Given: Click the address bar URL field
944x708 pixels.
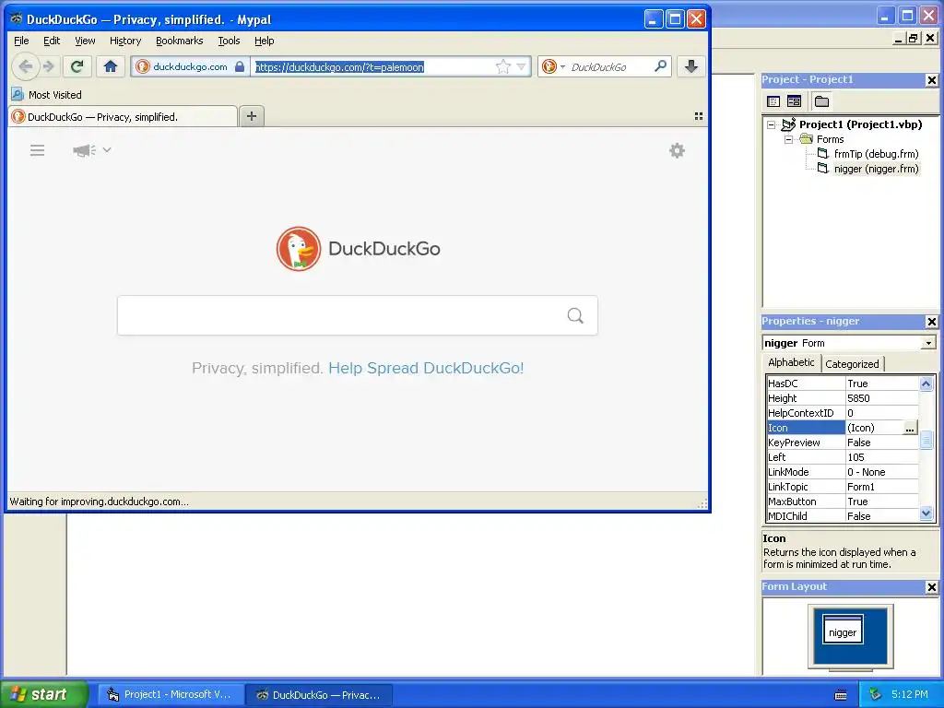Looking at the screenshot, I should (372, 66).
